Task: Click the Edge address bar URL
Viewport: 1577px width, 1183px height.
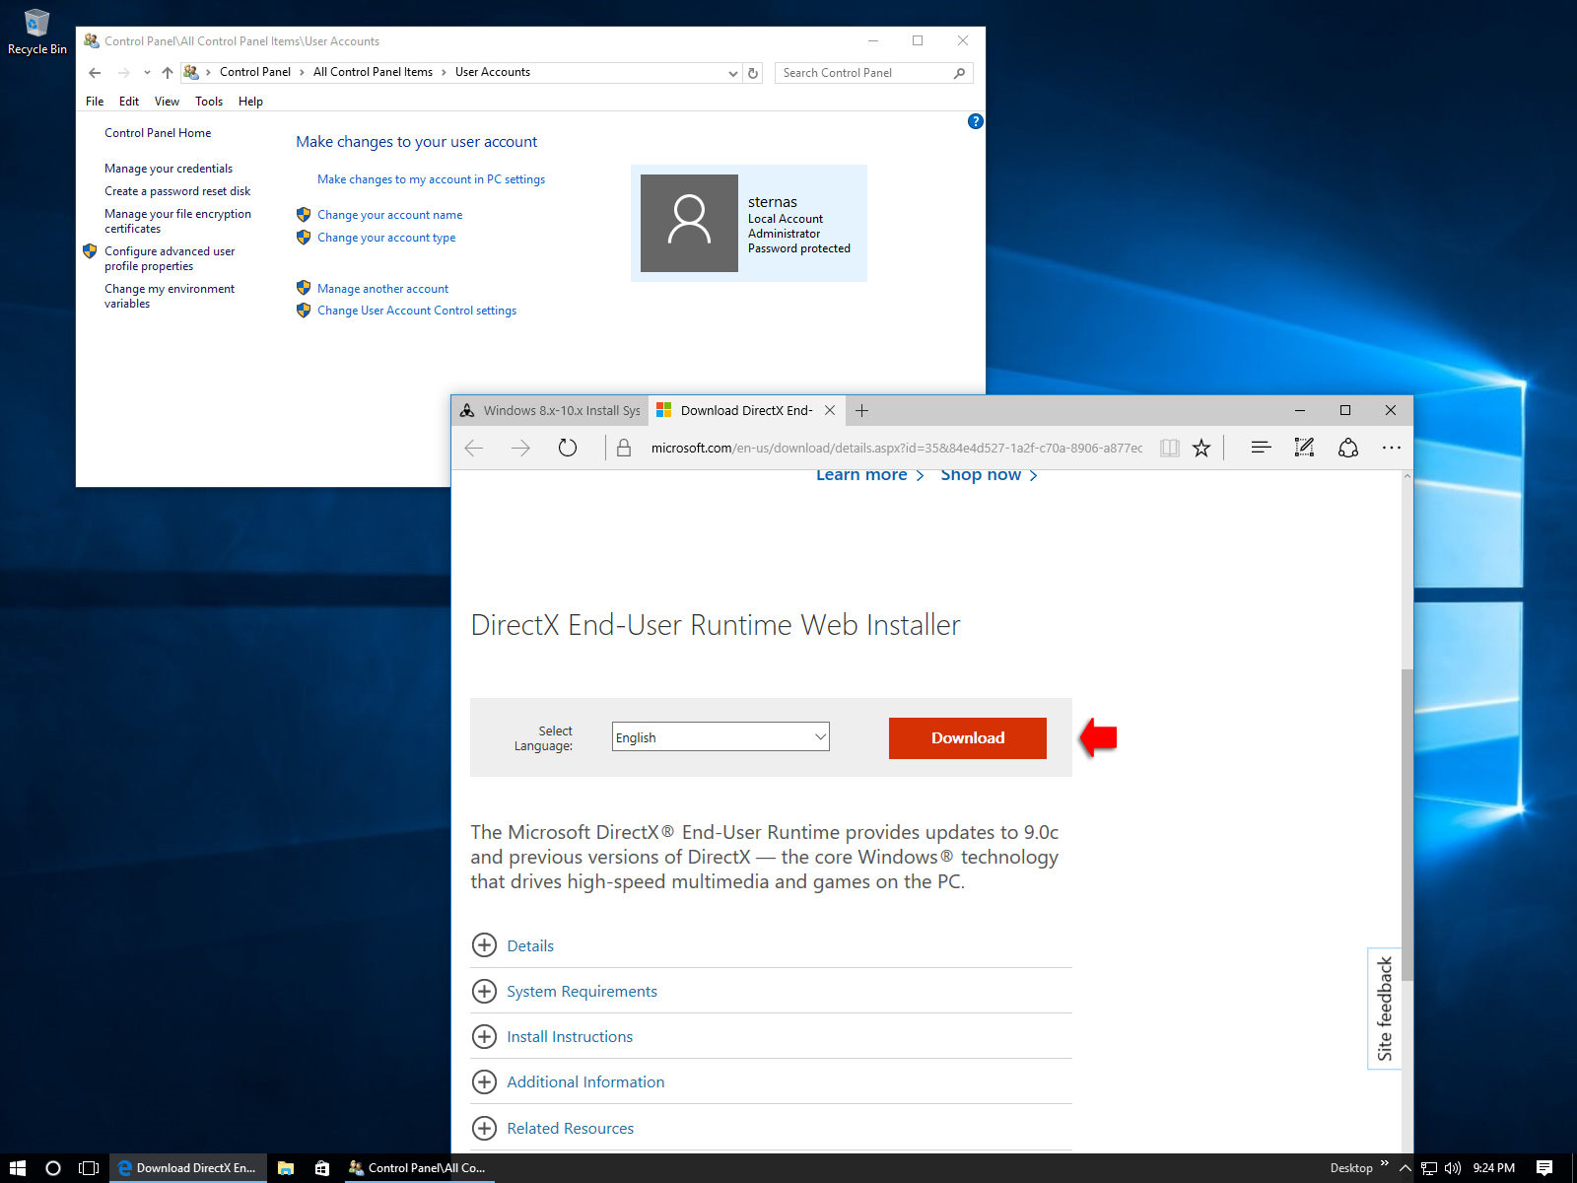Action: (x=897, y=448)
